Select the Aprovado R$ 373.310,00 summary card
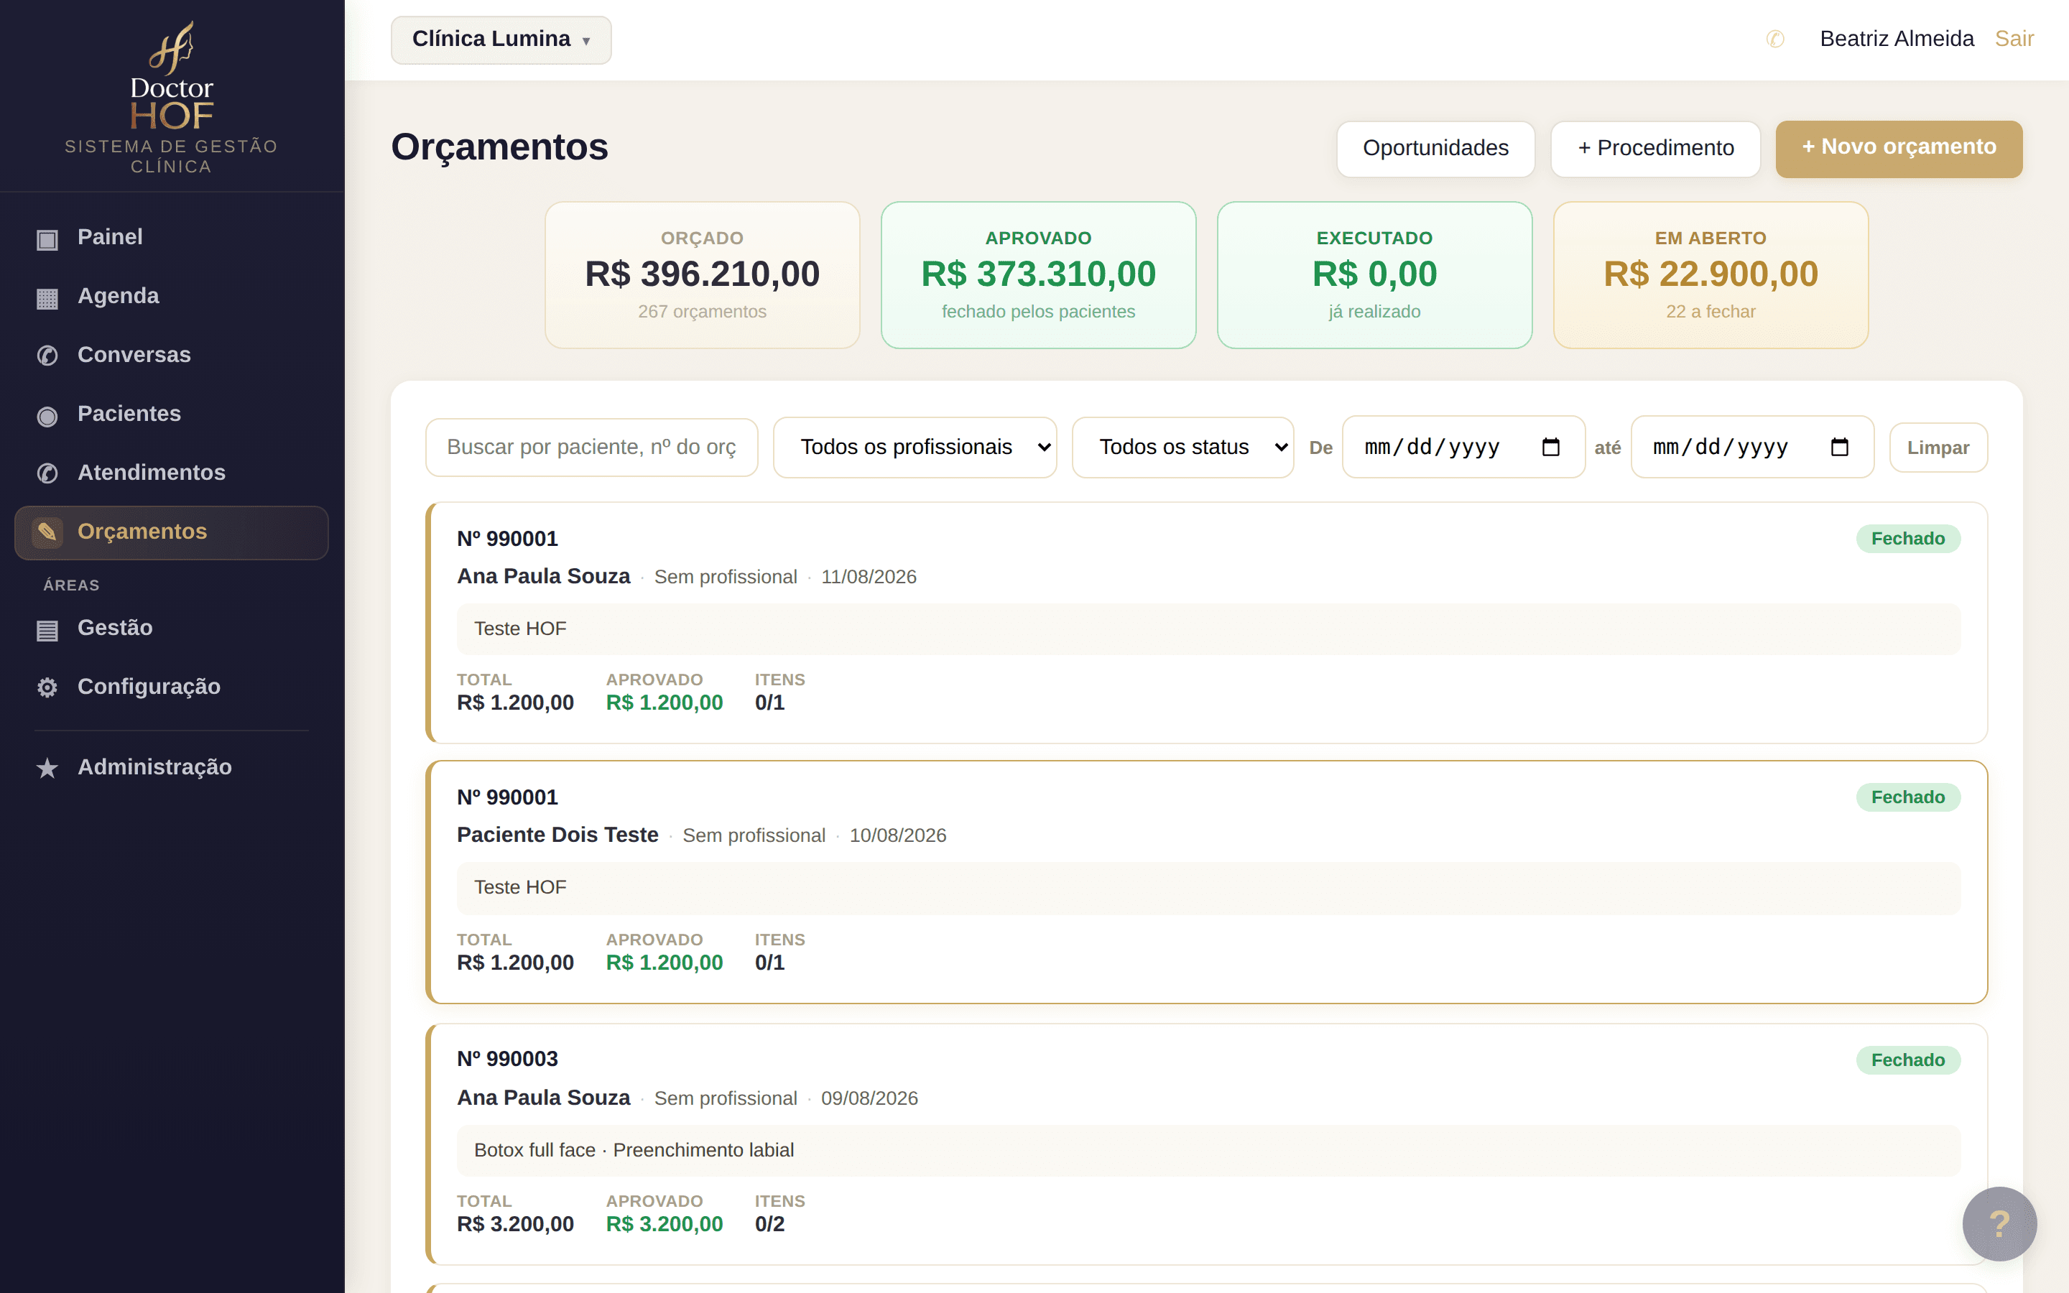Viewport: 2069px width, 1293px height. [x=1038, y=275]
